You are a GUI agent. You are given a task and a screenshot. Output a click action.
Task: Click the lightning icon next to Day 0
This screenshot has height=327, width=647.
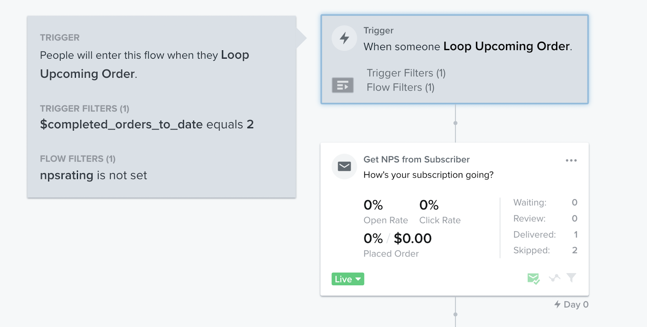[x=558, y=304]
